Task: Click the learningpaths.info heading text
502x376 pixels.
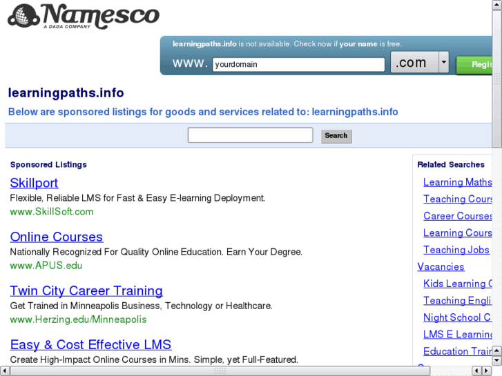Action: click(x=66, y=93)
